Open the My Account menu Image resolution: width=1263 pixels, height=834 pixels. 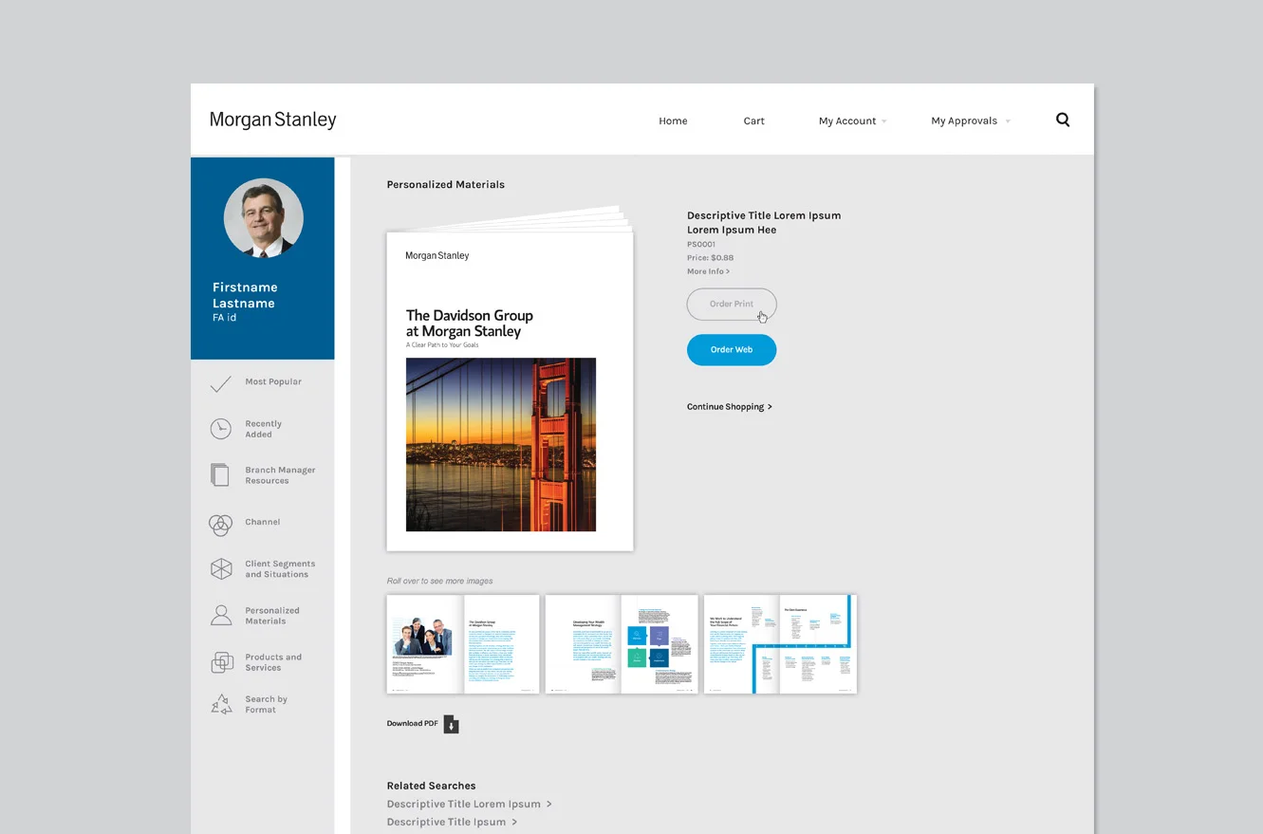click(847, 121)
